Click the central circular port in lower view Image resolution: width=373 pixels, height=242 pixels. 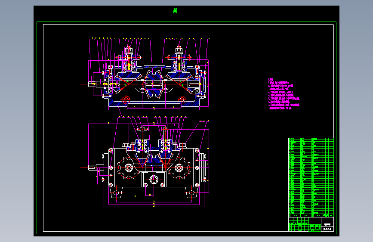point(154,180)
